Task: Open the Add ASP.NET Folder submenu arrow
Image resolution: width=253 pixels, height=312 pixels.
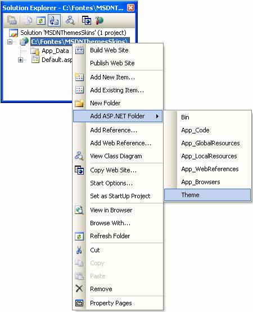Action: tap(157, 116)
